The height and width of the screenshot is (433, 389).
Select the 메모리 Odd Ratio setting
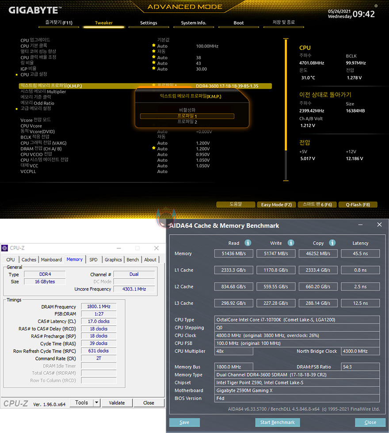(x=37, y=103)
